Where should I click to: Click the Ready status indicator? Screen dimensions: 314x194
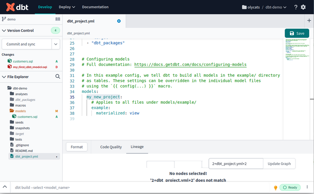click(x=290, y=187)
